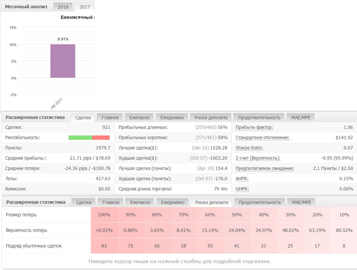Open the Ежедневно tab in upper statistics panel
This screenshot has width=357, height=270.
[x=172, y=118]
